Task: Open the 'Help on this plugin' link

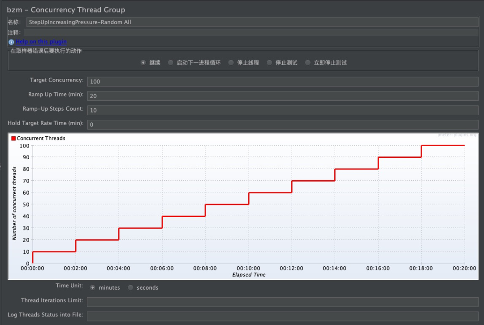Action: point(41,42)
